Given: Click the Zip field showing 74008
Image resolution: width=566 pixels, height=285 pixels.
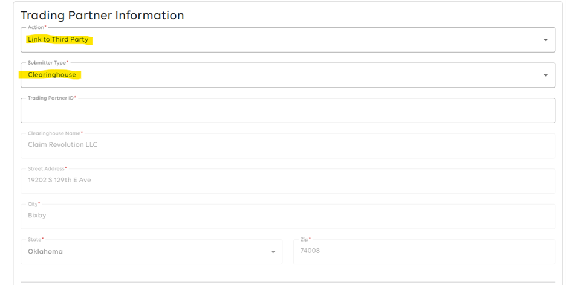Looking at the screenshot, I should tap(310, 251).
